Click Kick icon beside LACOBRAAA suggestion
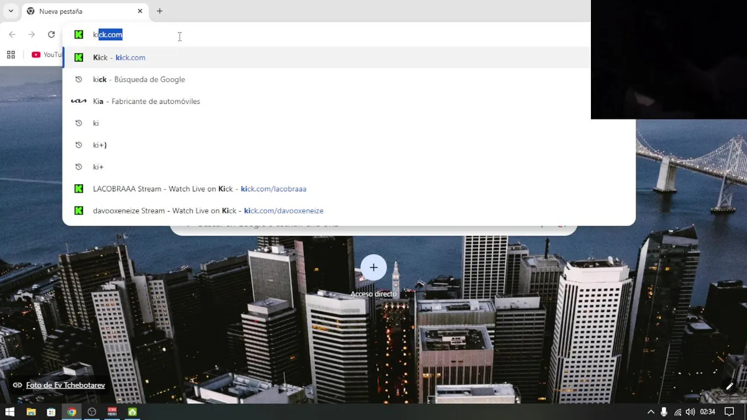Viewport: 747px width, 420px height. point(79,188)
